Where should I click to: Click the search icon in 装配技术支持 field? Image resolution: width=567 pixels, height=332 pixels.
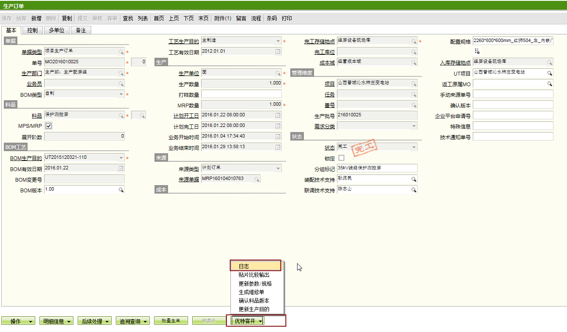tap(413, 180)
